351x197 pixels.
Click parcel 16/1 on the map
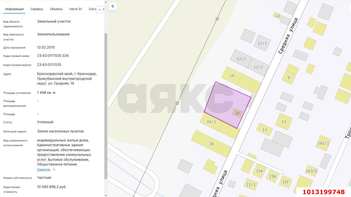coord(211,122)
